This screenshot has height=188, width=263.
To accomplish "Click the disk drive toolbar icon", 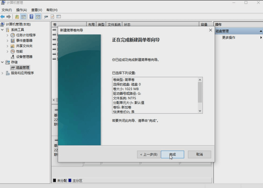I will coord(46,16).
